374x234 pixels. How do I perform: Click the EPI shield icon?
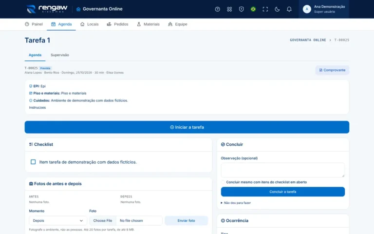click(x=31, y=86)
